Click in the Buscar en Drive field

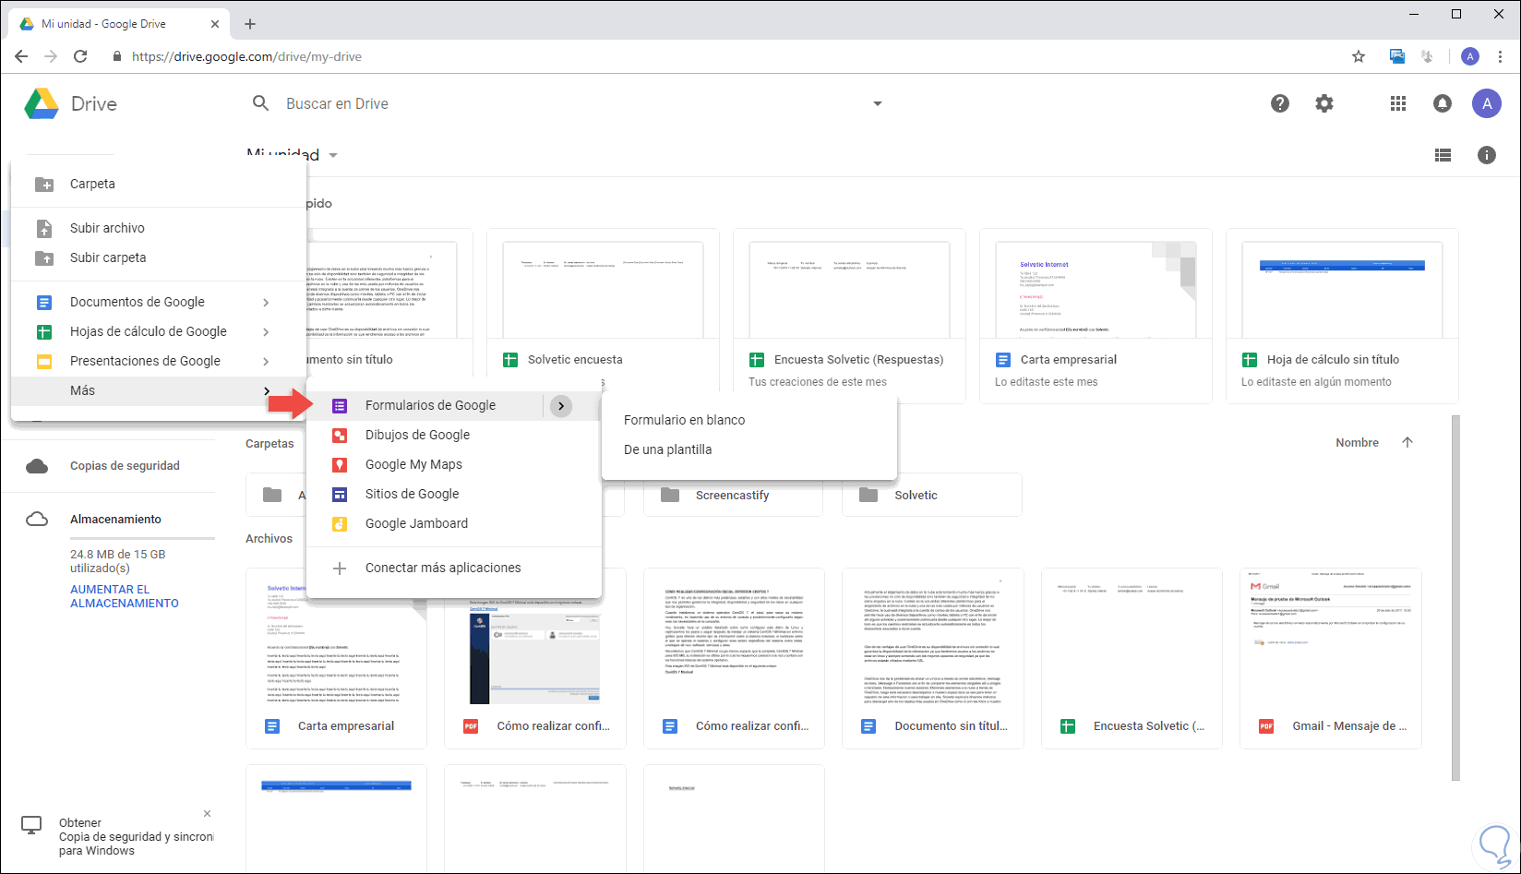pyautogui.click(x=572, y=103)
